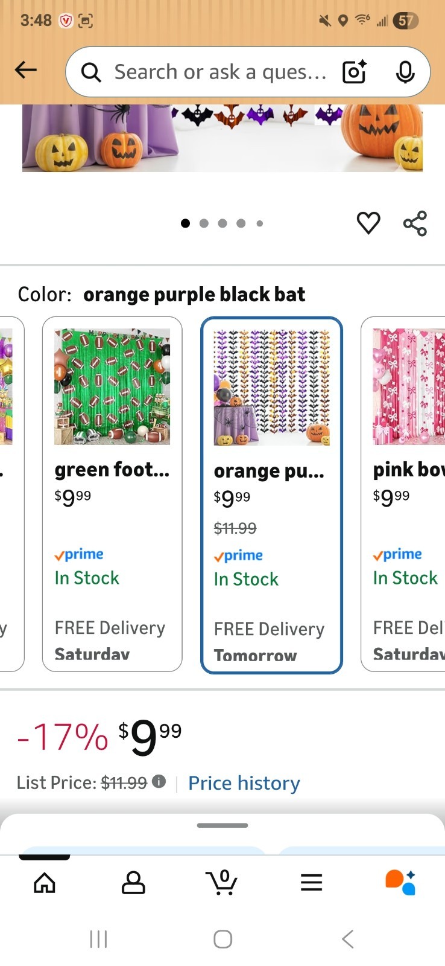Open the hamburger menu icon
445x966 pixels.
[x=311, y=883]
